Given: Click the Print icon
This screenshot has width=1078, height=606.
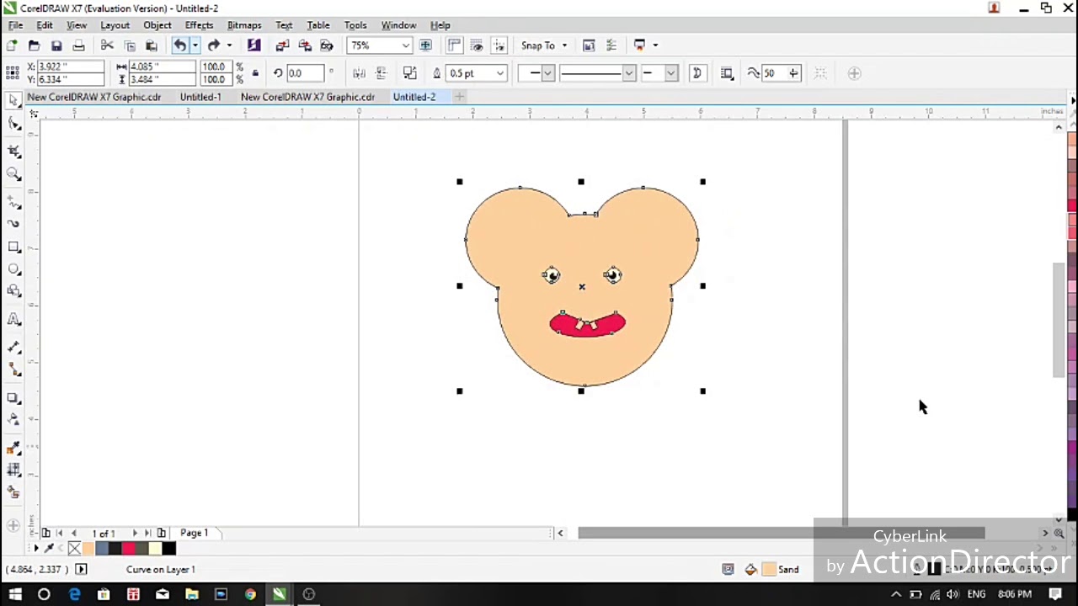Looking at the screenshot, I should (78, 45).
